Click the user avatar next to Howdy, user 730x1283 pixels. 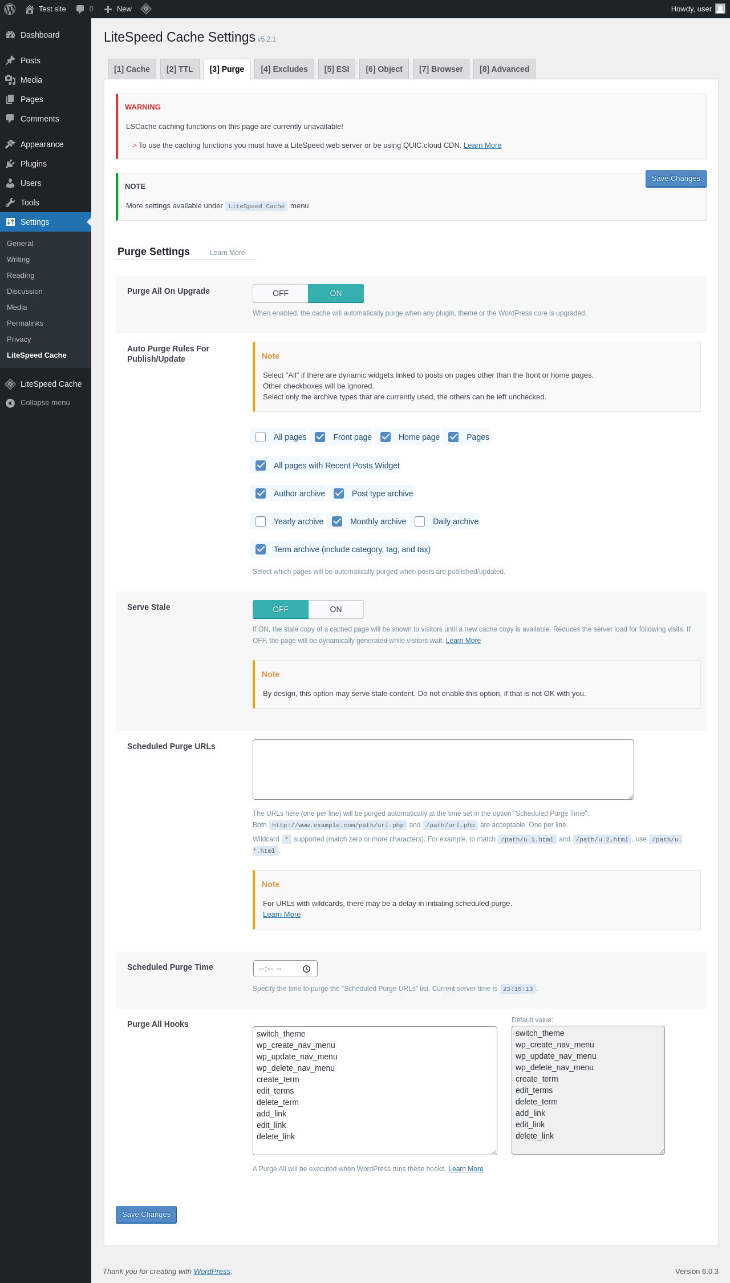click(720, 9)
